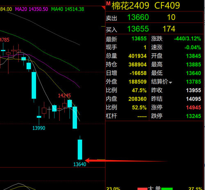Click the 持仓 value 368904
This screenshot has height=190, width=205.
click(137, 65)
